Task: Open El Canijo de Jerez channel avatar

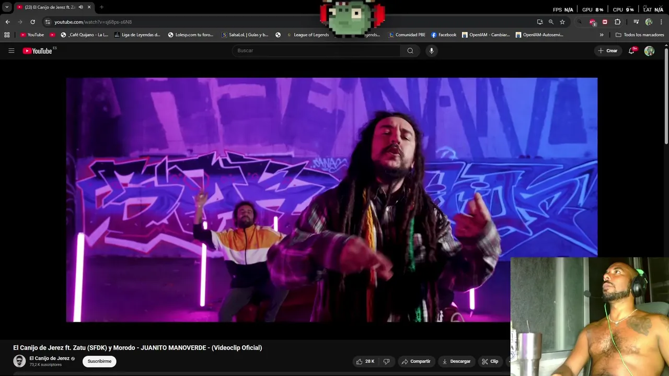Action: point(19,361)
